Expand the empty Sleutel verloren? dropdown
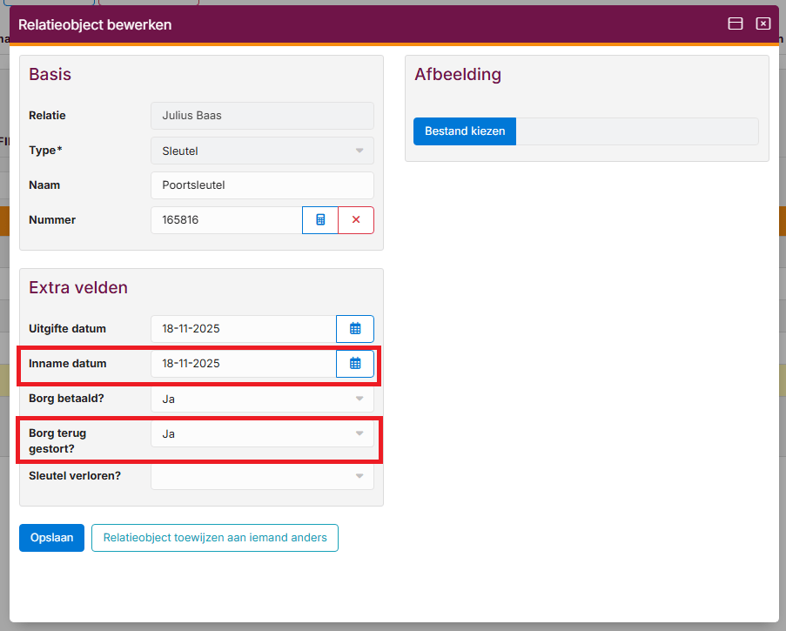786x631 pixels. pos(262,476)
